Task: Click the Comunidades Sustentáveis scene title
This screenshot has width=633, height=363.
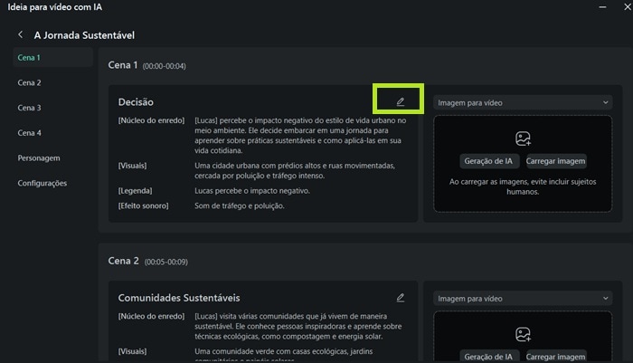Action: [x=179, y=298]
